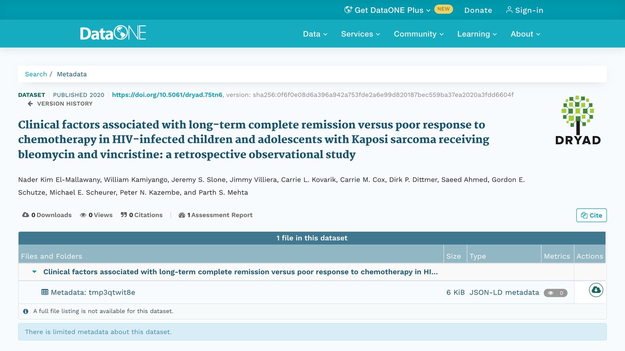Click the 6 KiB size value

coord(456,292)
